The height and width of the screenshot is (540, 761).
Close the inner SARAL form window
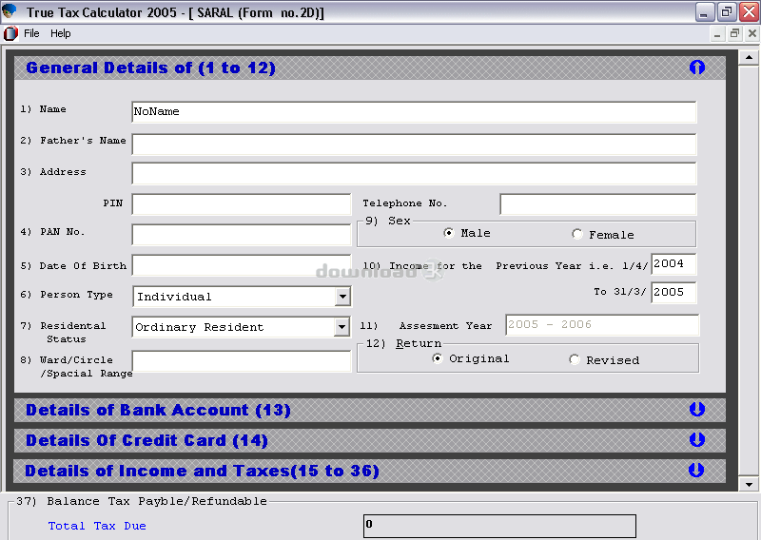[x=751, y=33]
